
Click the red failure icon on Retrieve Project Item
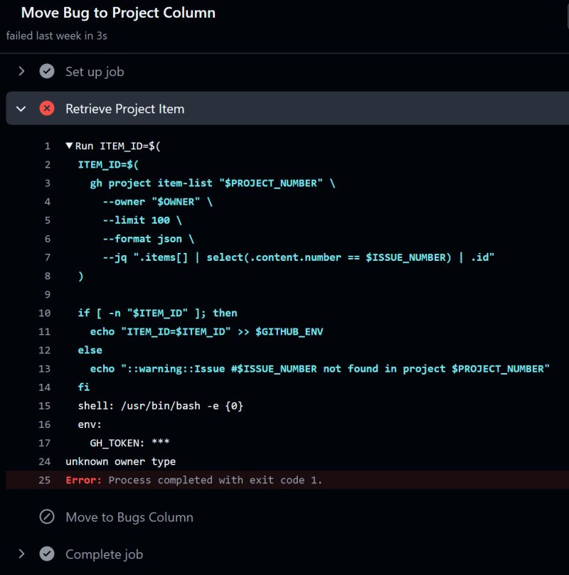point(46,108)
